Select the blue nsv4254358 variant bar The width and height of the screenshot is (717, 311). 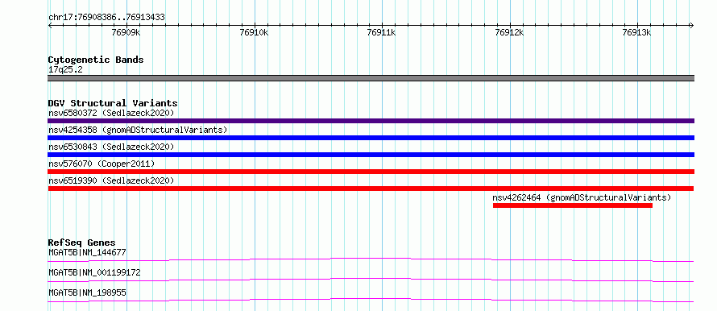point(371,138)
